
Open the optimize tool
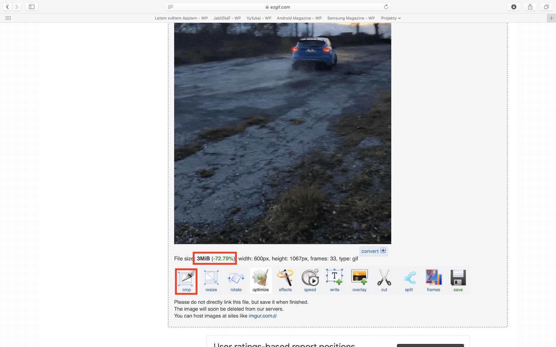click(261, 280)
